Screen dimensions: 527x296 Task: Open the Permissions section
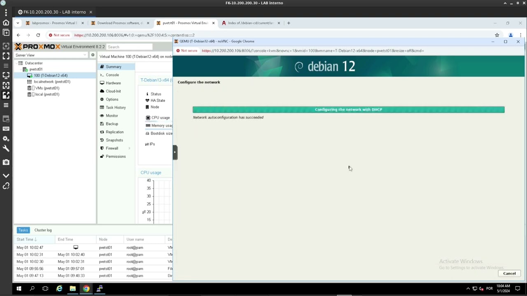click(115, 157)
